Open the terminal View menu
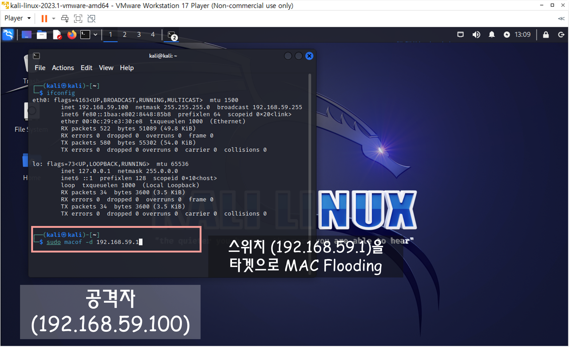The height and width of the screenshot is (349, 569). (x=106, y=68)
